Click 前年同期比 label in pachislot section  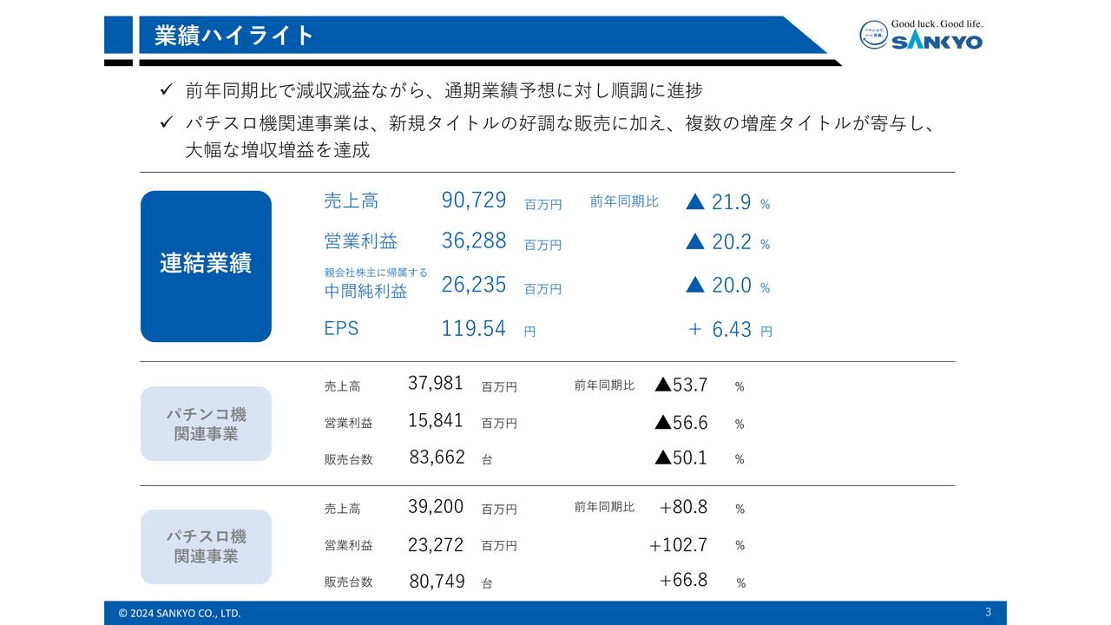[604, 507]
